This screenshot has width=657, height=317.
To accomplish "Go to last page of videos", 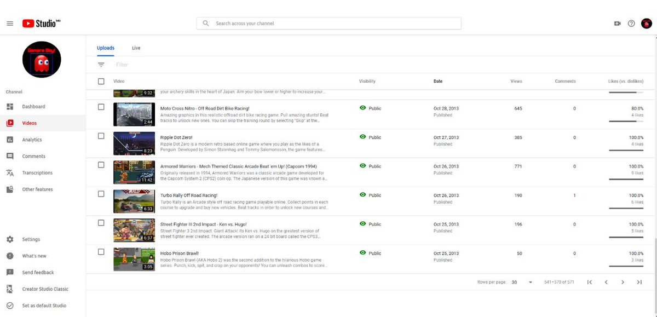I will pos(639,282).
